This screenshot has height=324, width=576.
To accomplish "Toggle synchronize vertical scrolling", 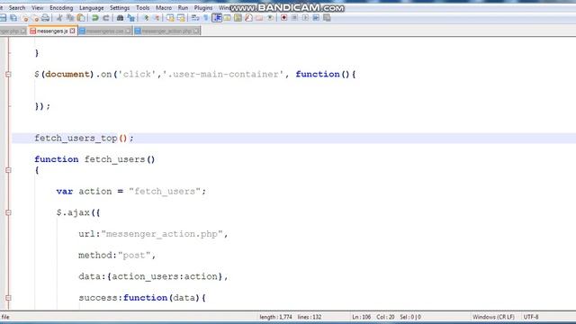I will [x=170, y=18].
